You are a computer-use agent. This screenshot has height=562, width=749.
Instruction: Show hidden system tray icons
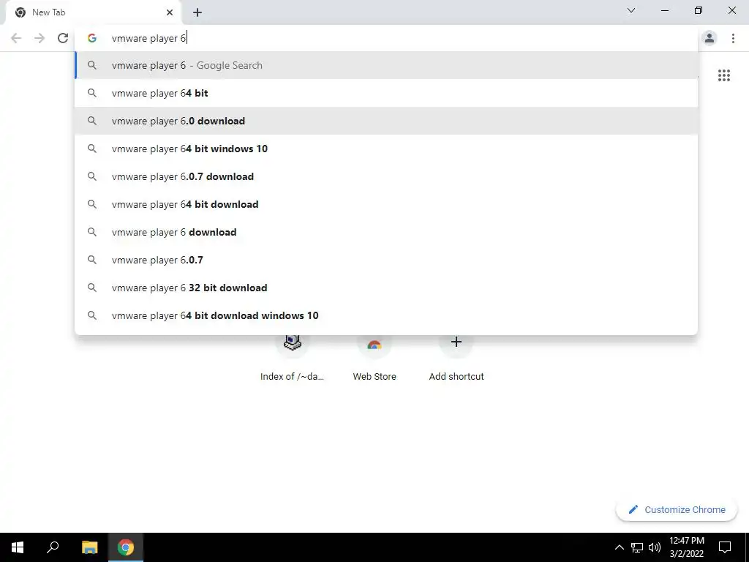pyautogui.click(x=619, y=547)
